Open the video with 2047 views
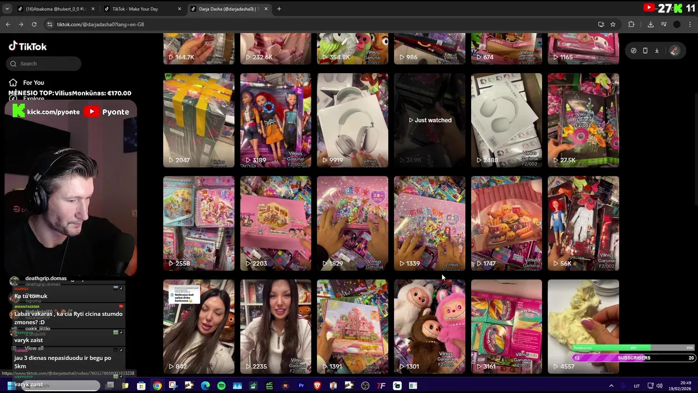The image size is (698, 393). (198, 120)
